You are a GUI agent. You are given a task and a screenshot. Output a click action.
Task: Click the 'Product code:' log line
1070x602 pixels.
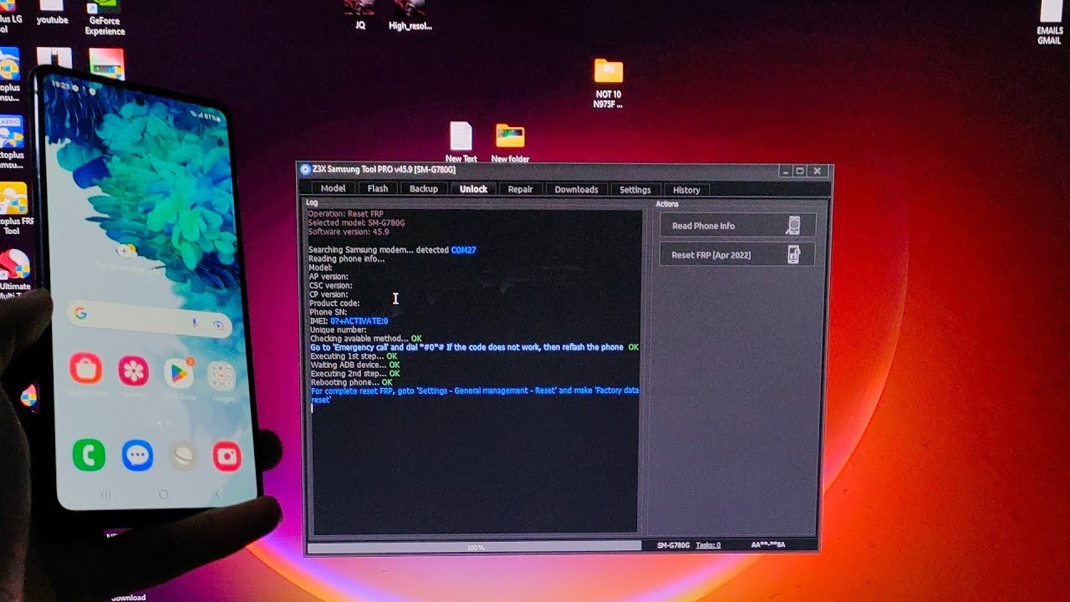334,304
